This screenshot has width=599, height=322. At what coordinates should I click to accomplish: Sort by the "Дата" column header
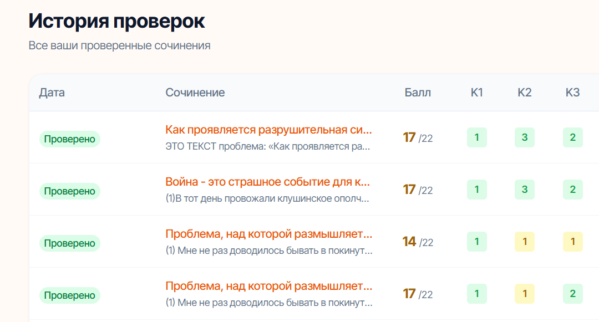tap(50, 93)
